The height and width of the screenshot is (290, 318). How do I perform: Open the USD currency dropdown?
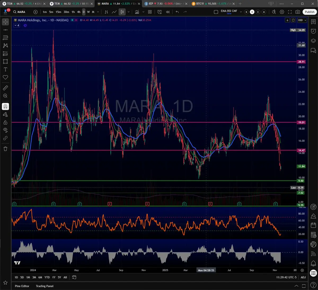[x=302, y=20]
